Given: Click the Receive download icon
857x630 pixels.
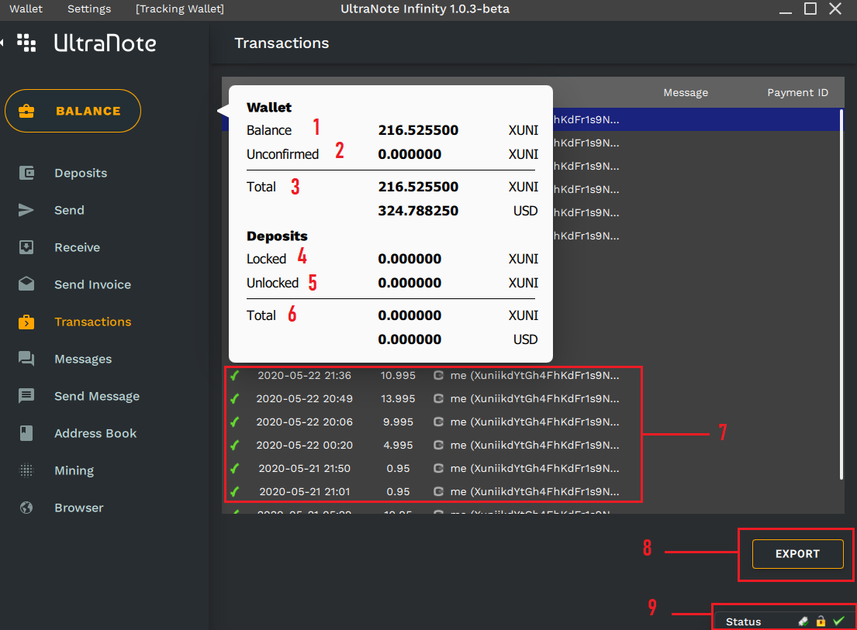Looking at the screenshot, I should pos(26,247).
